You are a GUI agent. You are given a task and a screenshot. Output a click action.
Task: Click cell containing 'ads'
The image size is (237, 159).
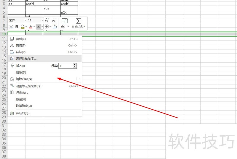point(52,8)
